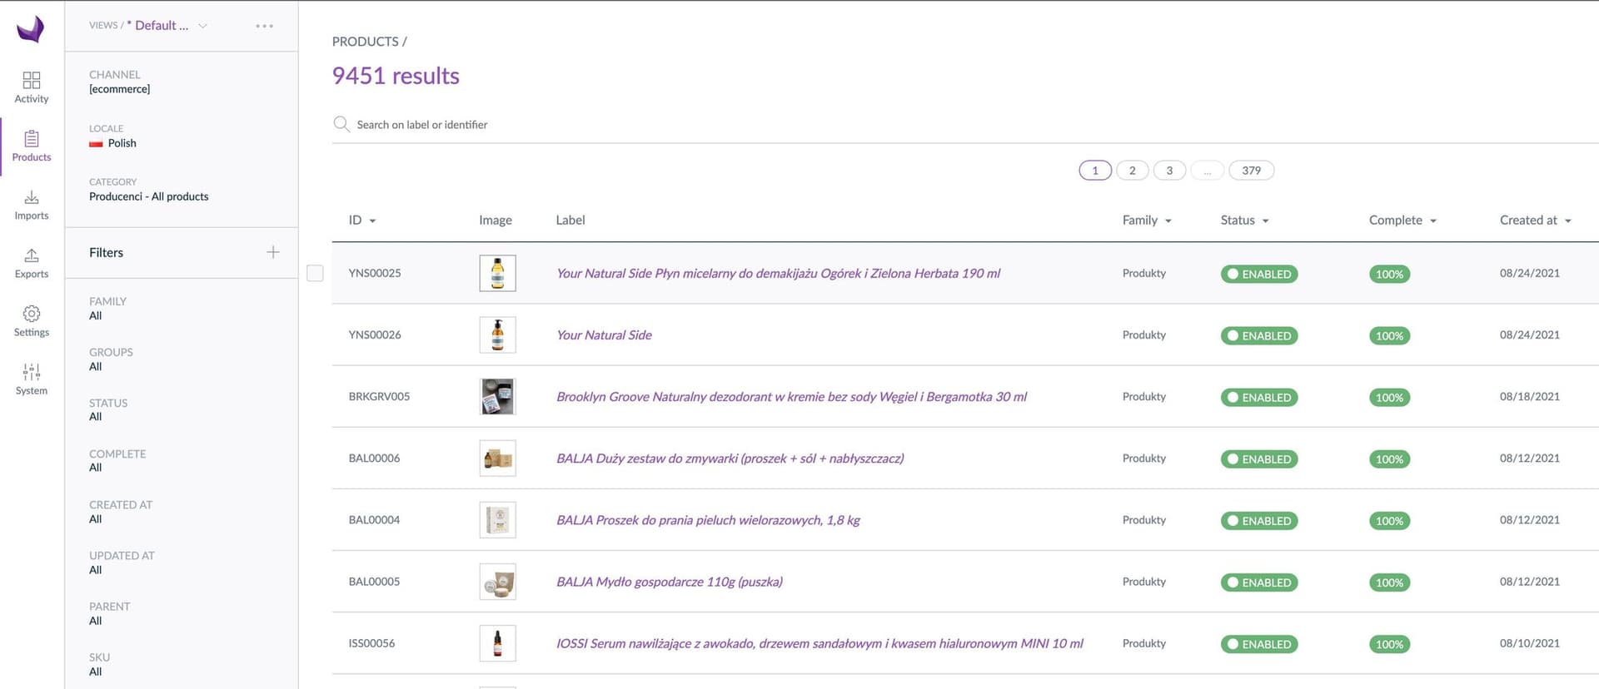Toggle the ENABLED status badge for BAL00006
This screenshot has height=689, width=1599.
1258,459
